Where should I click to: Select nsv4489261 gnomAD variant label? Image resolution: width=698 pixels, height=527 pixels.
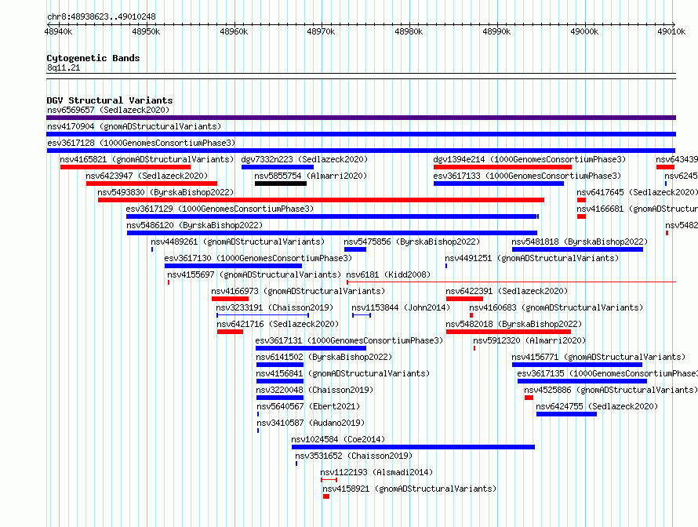coord(238,242)
